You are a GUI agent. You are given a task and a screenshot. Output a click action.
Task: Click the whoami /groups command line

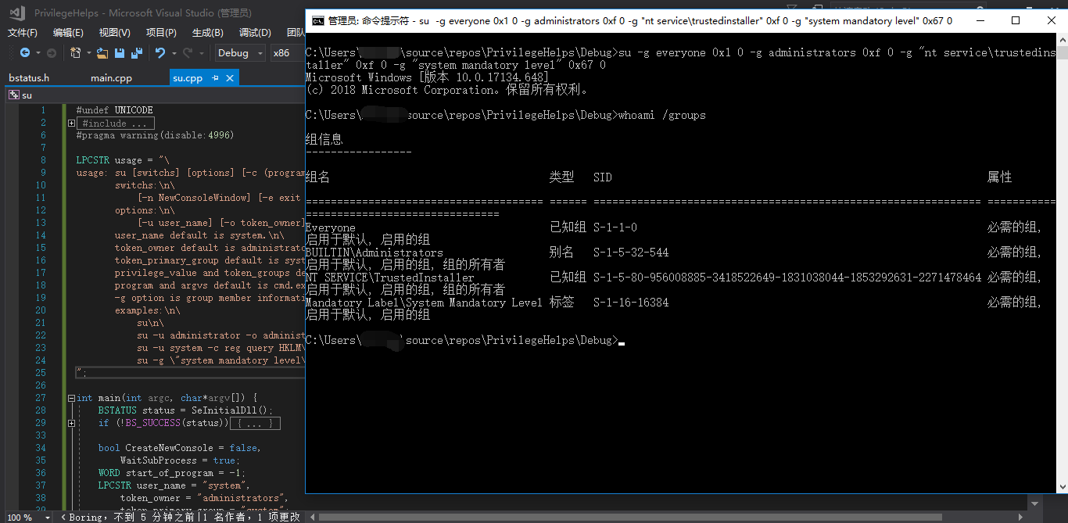tap(661, 116)
